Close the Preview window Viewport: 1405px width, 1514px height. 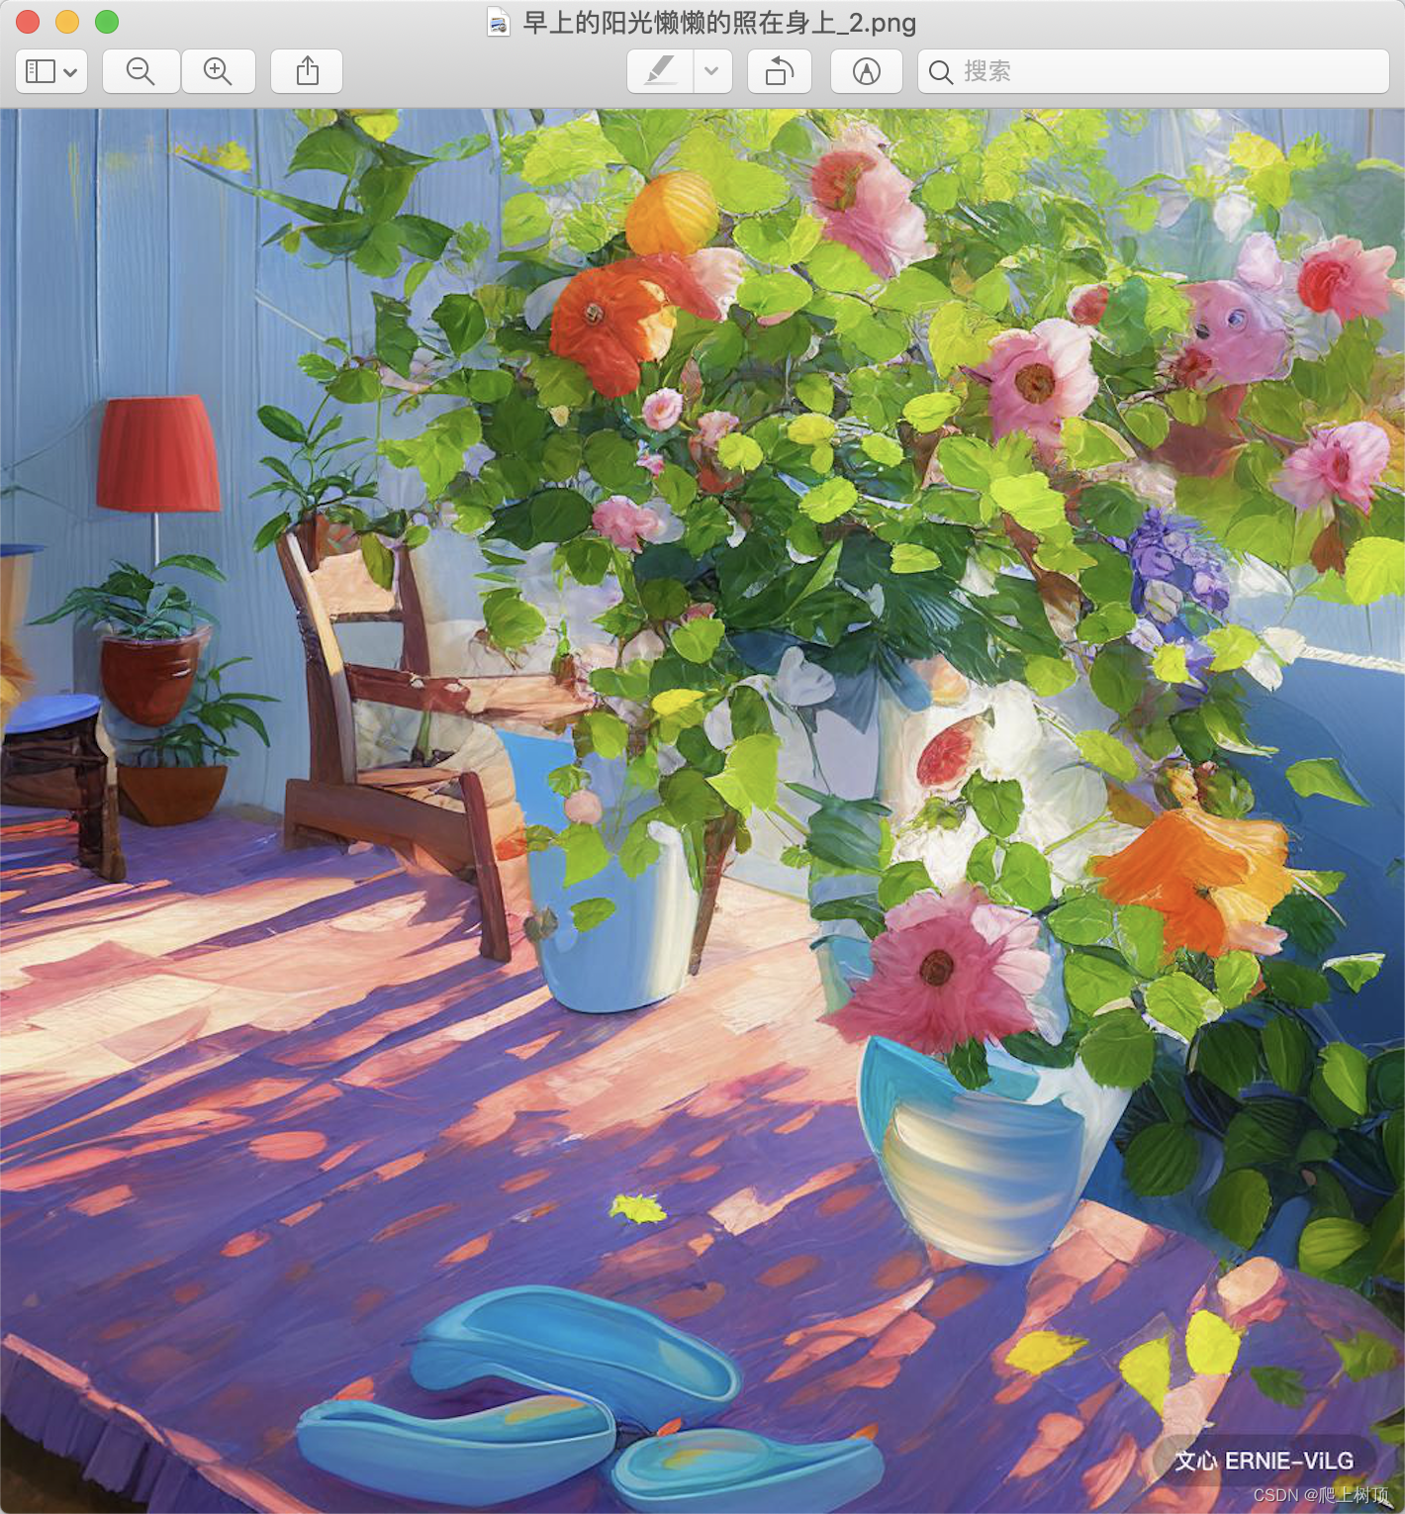[x=28, y=21]
